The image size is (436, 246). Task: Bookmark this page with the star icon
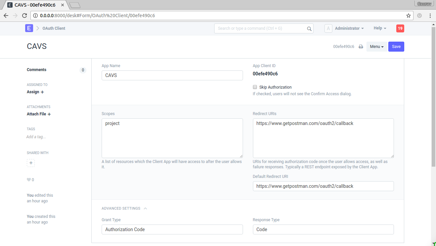409,16
